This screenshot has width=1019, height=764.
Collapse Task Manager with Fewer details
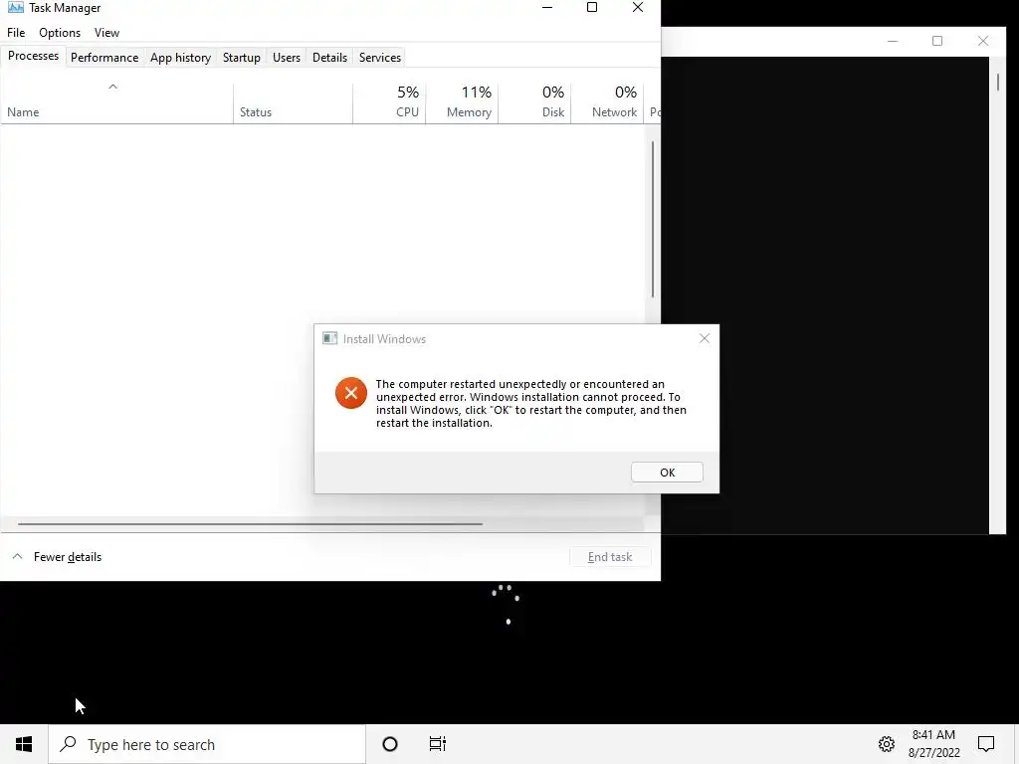click(57, 557)
